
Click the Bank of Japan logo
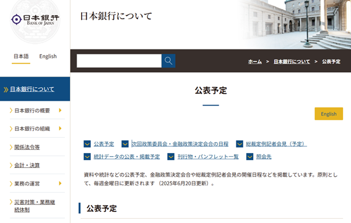pos(35,20)
